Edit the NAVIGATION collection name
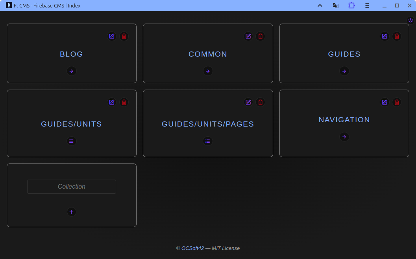The height and width of the screenshot is (259, 416). 385,102
